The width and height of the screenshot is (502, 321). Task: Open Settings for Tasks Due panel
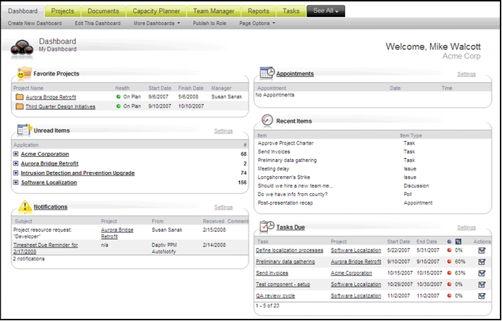pyautogui.click(x=466, y=228)
